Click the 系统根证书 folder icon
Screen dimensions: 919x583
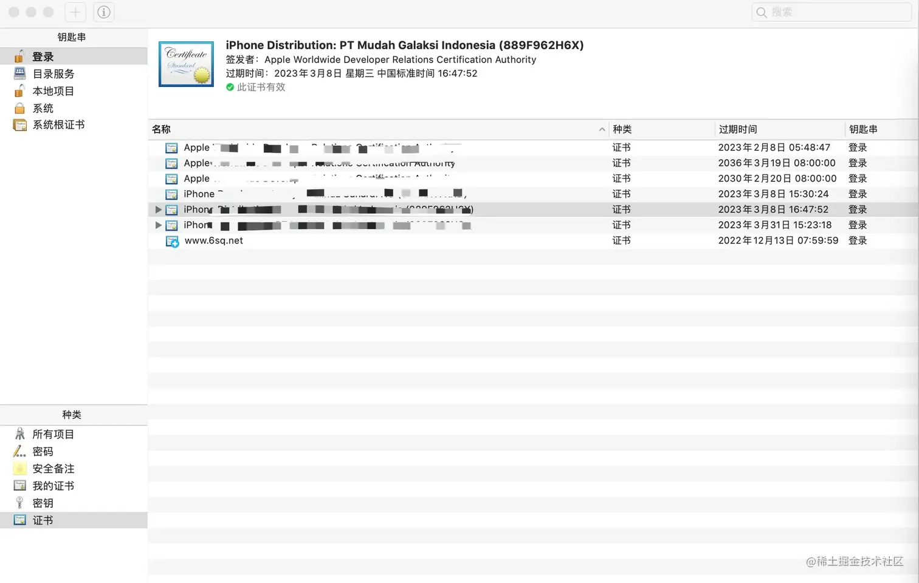coord(19,125)
